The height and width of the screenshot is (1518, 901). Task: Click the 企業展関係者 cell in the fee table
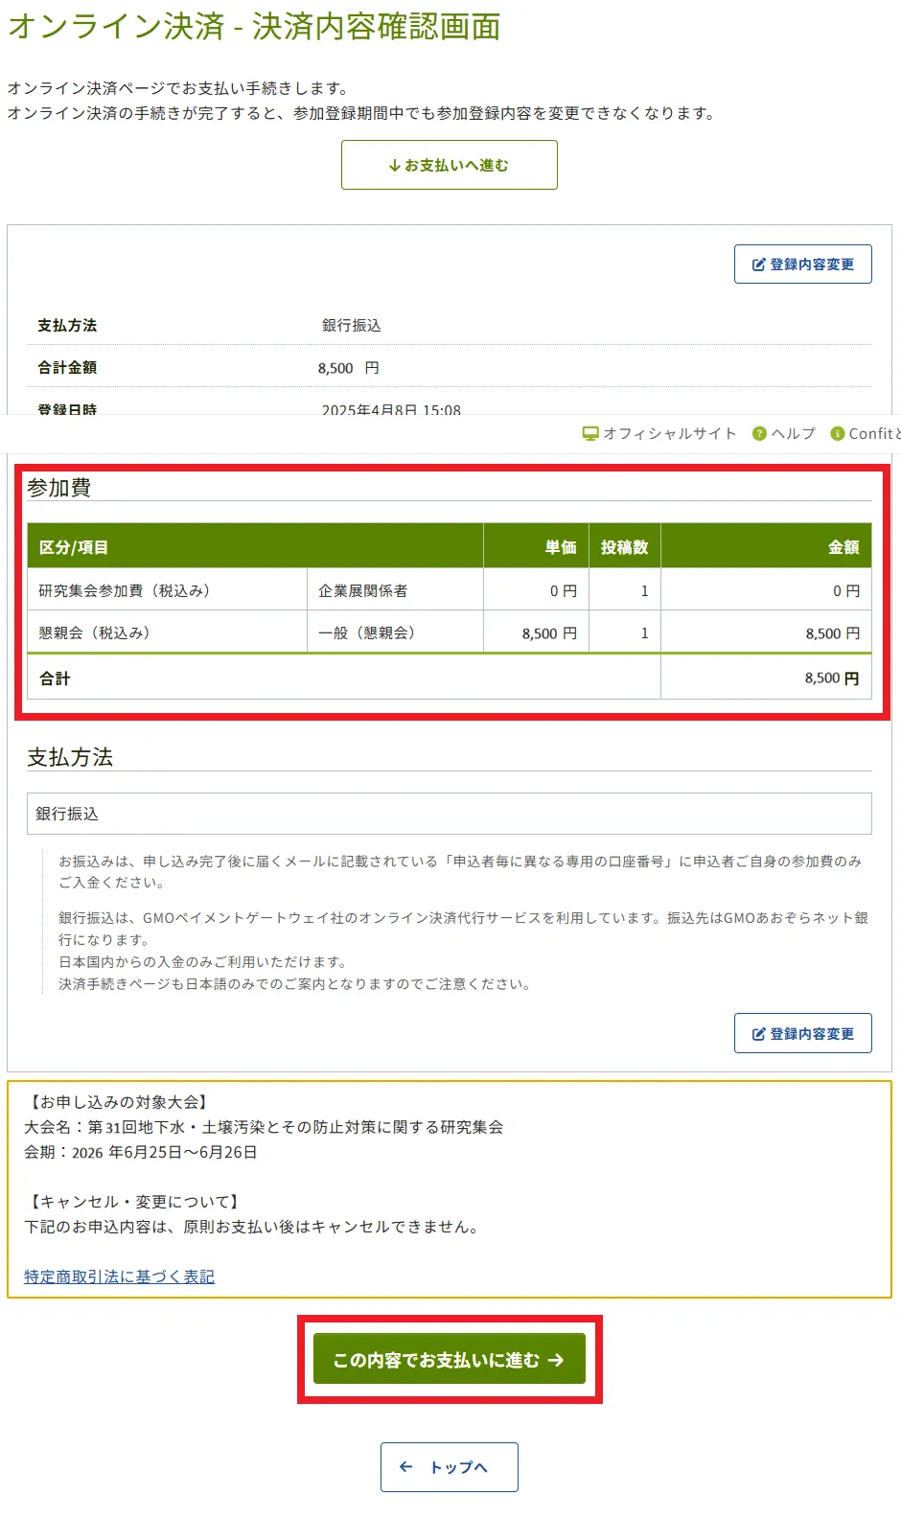[x=363, y=591]
